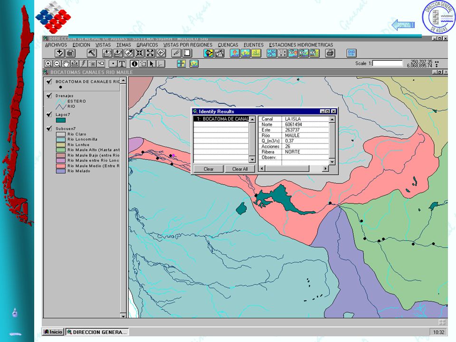This screenshot has height=342, width=456.
Task: Click the 'ESTERO' legend label
Action: click(x=77, y=101)
